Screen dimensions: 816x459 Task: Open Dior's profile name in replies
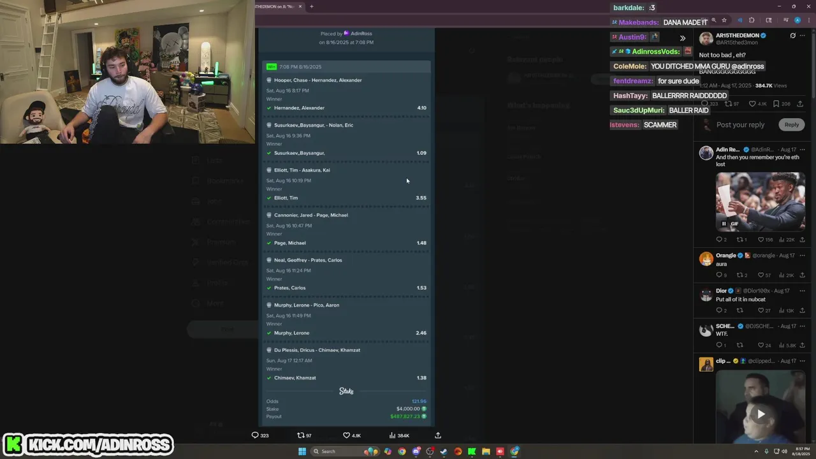click(721, 291)
